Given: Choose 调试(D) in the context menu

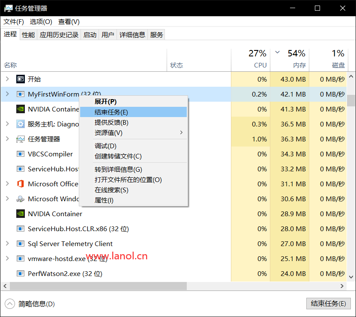Looking at the screenshot, I should [133, 146].
